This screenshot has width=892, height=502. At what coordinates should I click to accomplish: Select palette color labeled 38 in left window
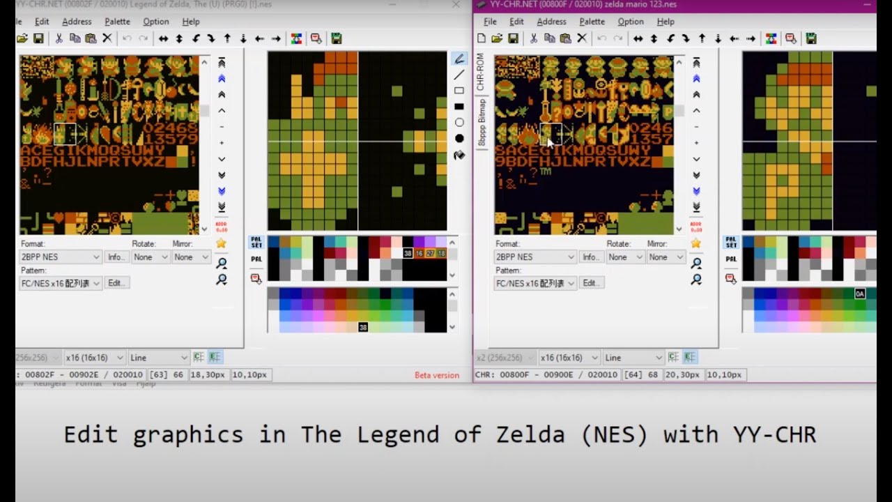408,253
